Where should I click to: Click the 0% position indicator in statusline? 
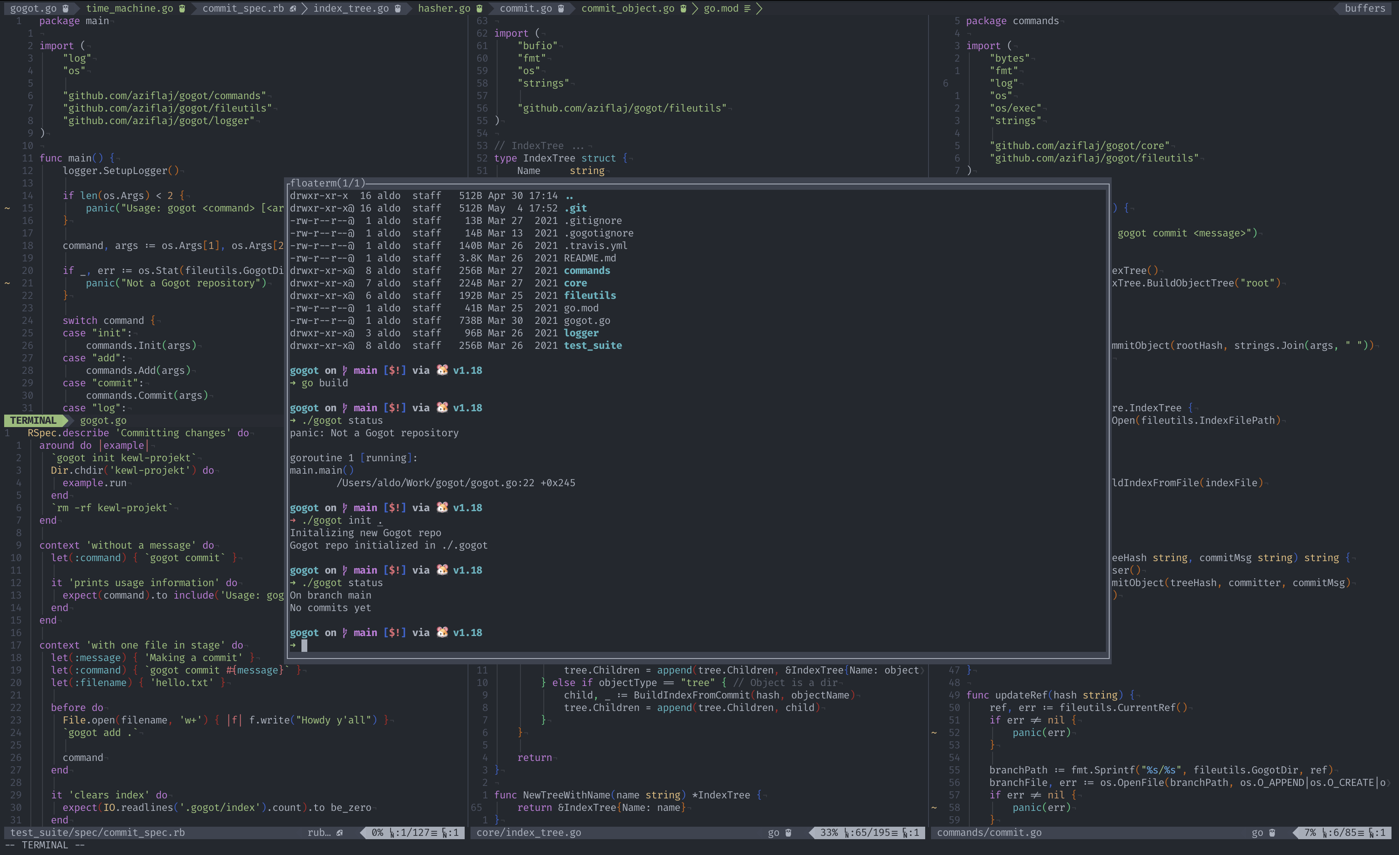(x=377, y=832)
